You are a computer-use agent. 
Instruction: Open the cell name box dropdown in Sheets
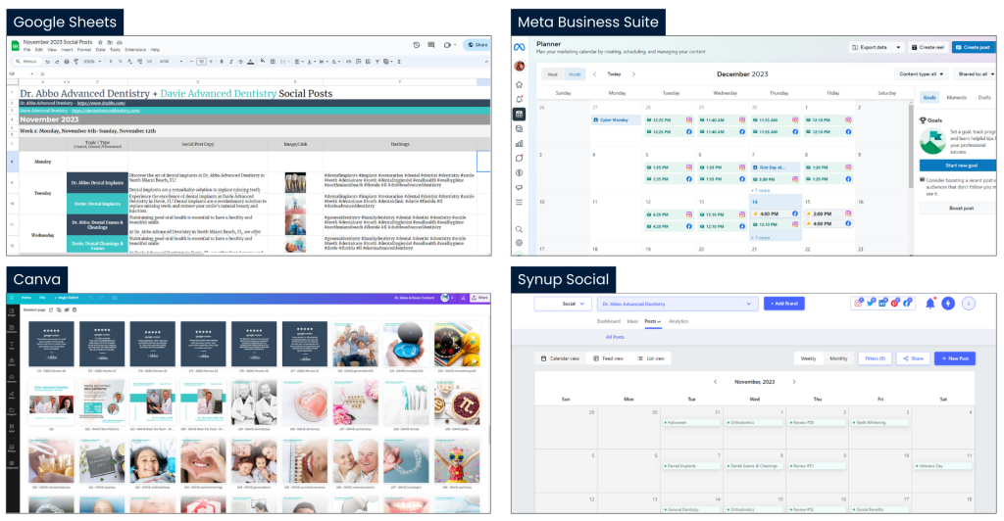pos(32,74)
